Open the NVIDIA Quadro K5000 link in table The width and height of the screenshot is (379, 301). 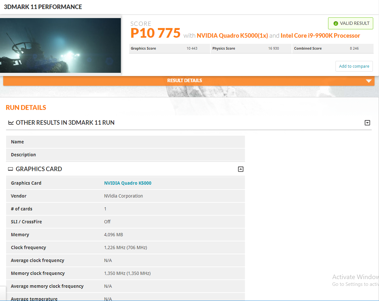pos(128,183)
